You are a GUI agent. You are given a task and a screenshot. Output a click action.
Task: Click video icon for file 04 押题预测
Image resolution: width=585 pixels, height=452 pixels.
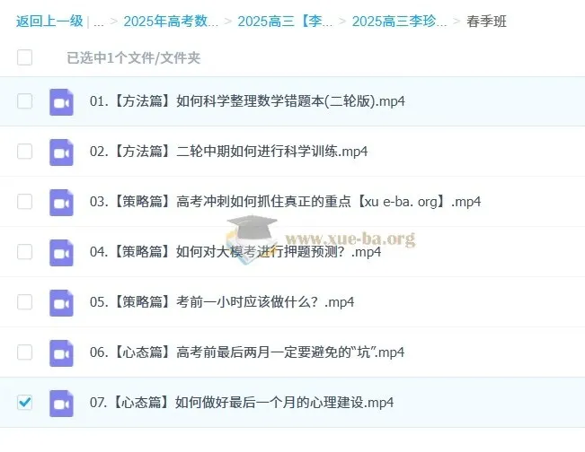[61, 252]
